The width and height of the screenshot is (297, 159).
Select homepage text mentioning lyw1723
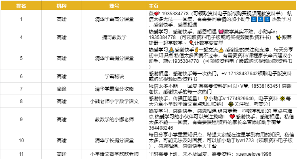(221, 140)
